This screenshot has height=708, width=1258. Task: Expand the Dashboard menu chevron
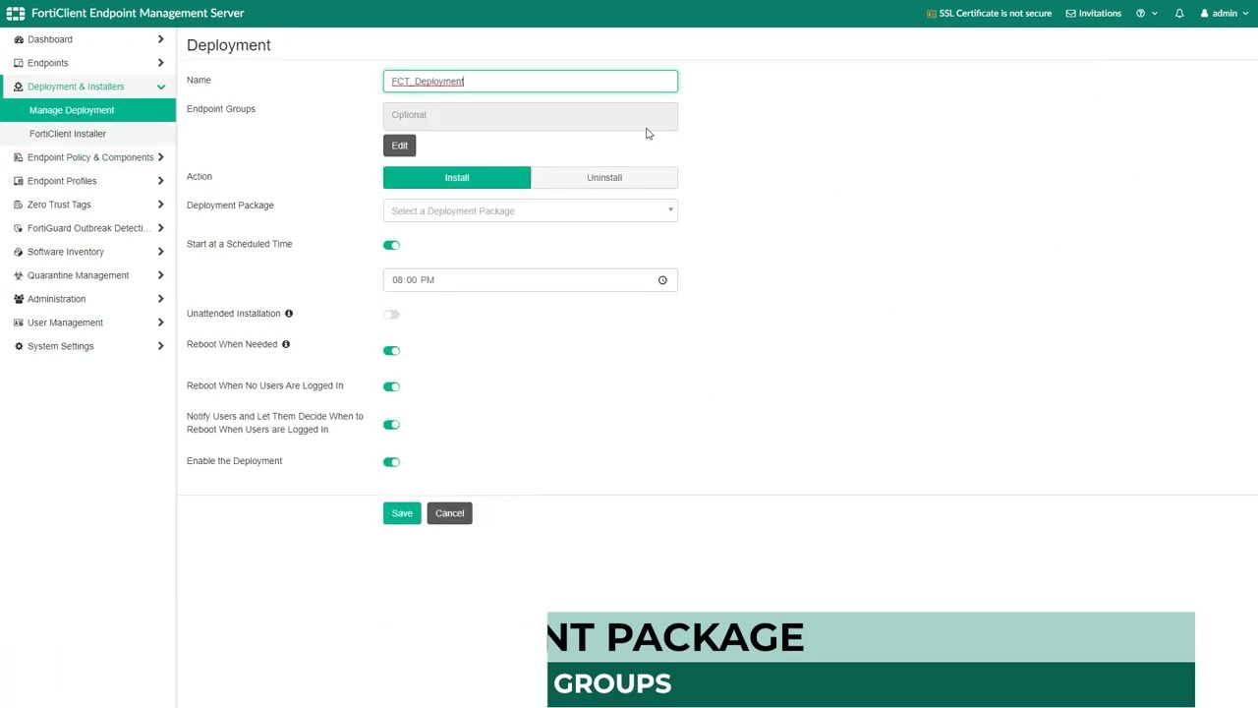click(x=160, y=39)
